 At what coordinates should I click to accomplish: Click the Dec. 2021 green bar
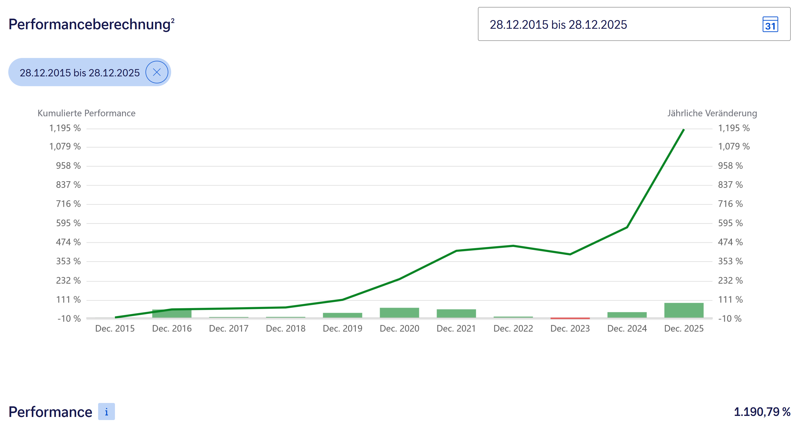coord(456,313)
